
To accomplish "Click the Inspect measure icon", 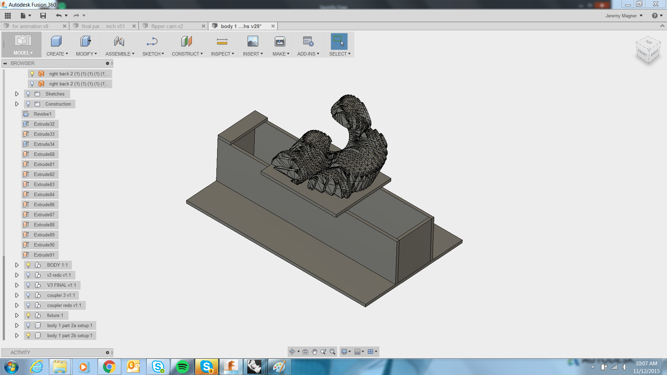I will coord(222,42).
